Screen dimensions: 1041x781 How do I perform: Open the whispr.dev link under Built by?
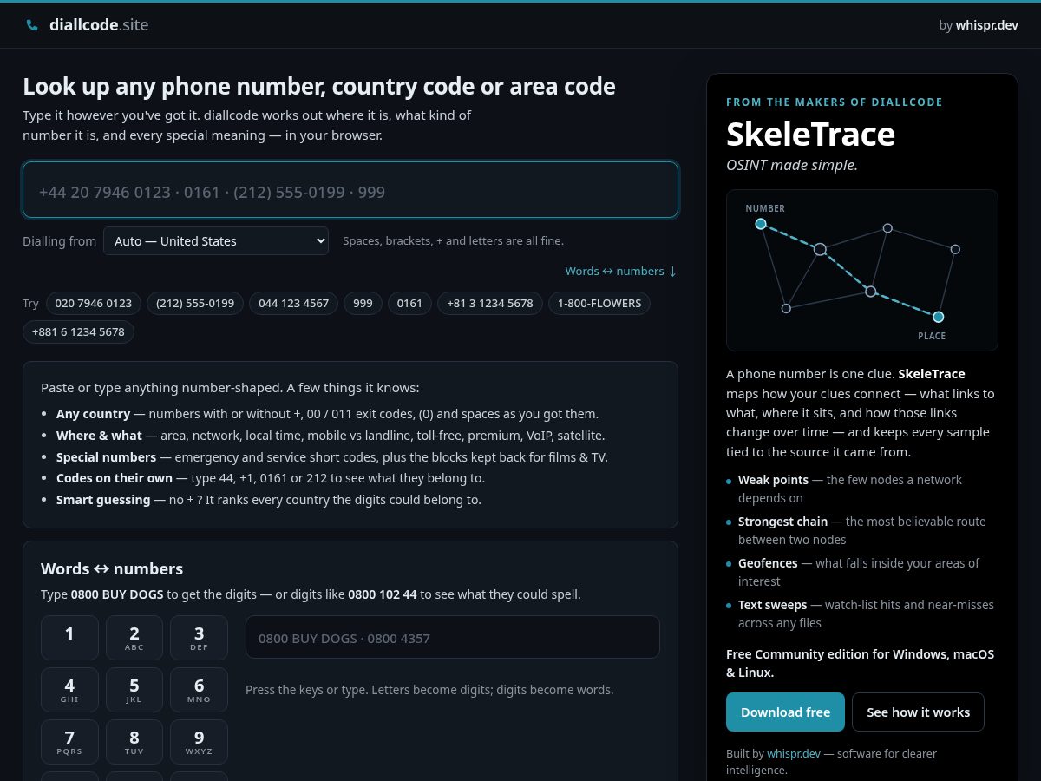(x=794, y=754)
